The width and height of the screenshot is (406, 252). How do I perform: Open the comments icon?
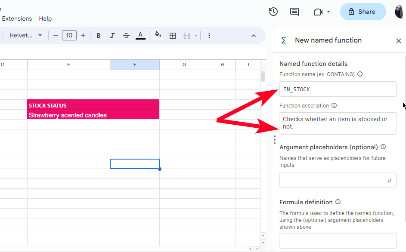tap(294, 12)
